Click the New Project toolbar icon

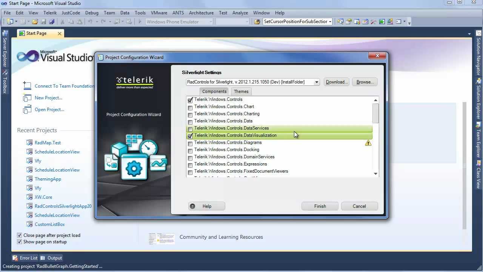tap(10, 22)
